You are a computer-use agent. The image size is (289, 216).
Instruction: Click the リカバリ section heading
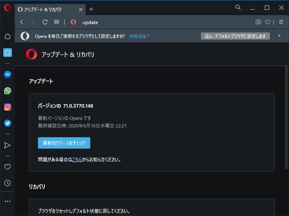point(37,186)
